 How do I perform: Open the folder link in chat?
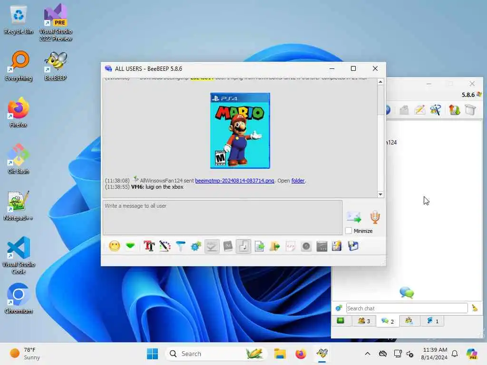(298, 181)
